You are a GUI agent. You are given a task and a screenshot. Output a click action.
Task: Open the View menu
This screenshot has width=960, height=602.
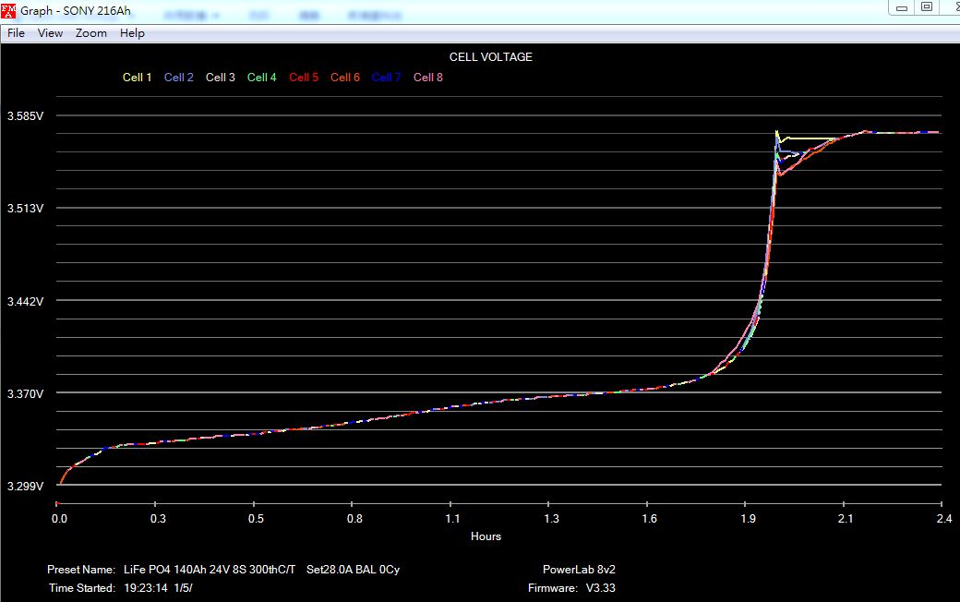pyautogui.click(x=50, y=33)
